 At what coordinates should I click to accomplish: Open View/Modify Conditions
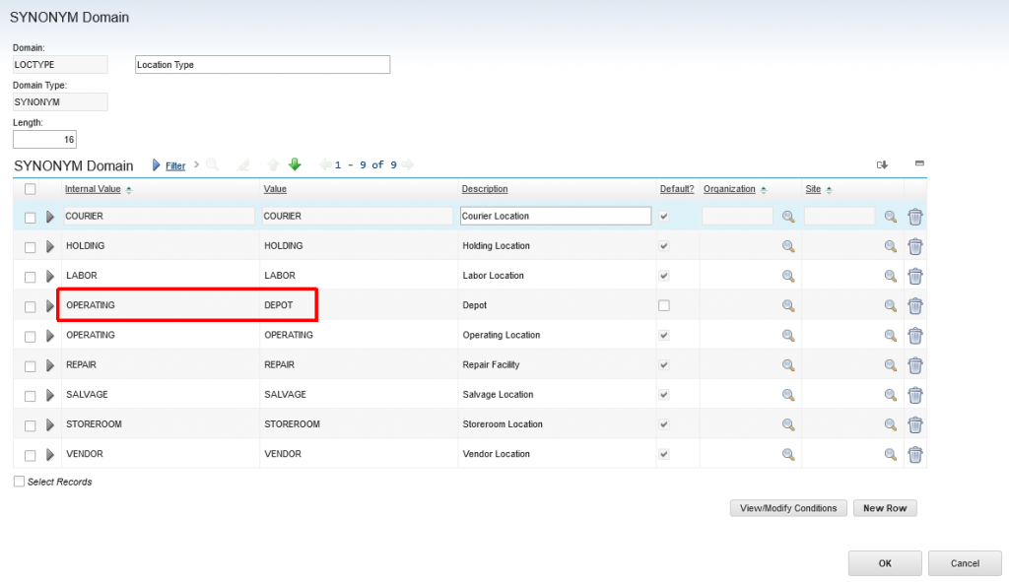click(x=787, y=508)
